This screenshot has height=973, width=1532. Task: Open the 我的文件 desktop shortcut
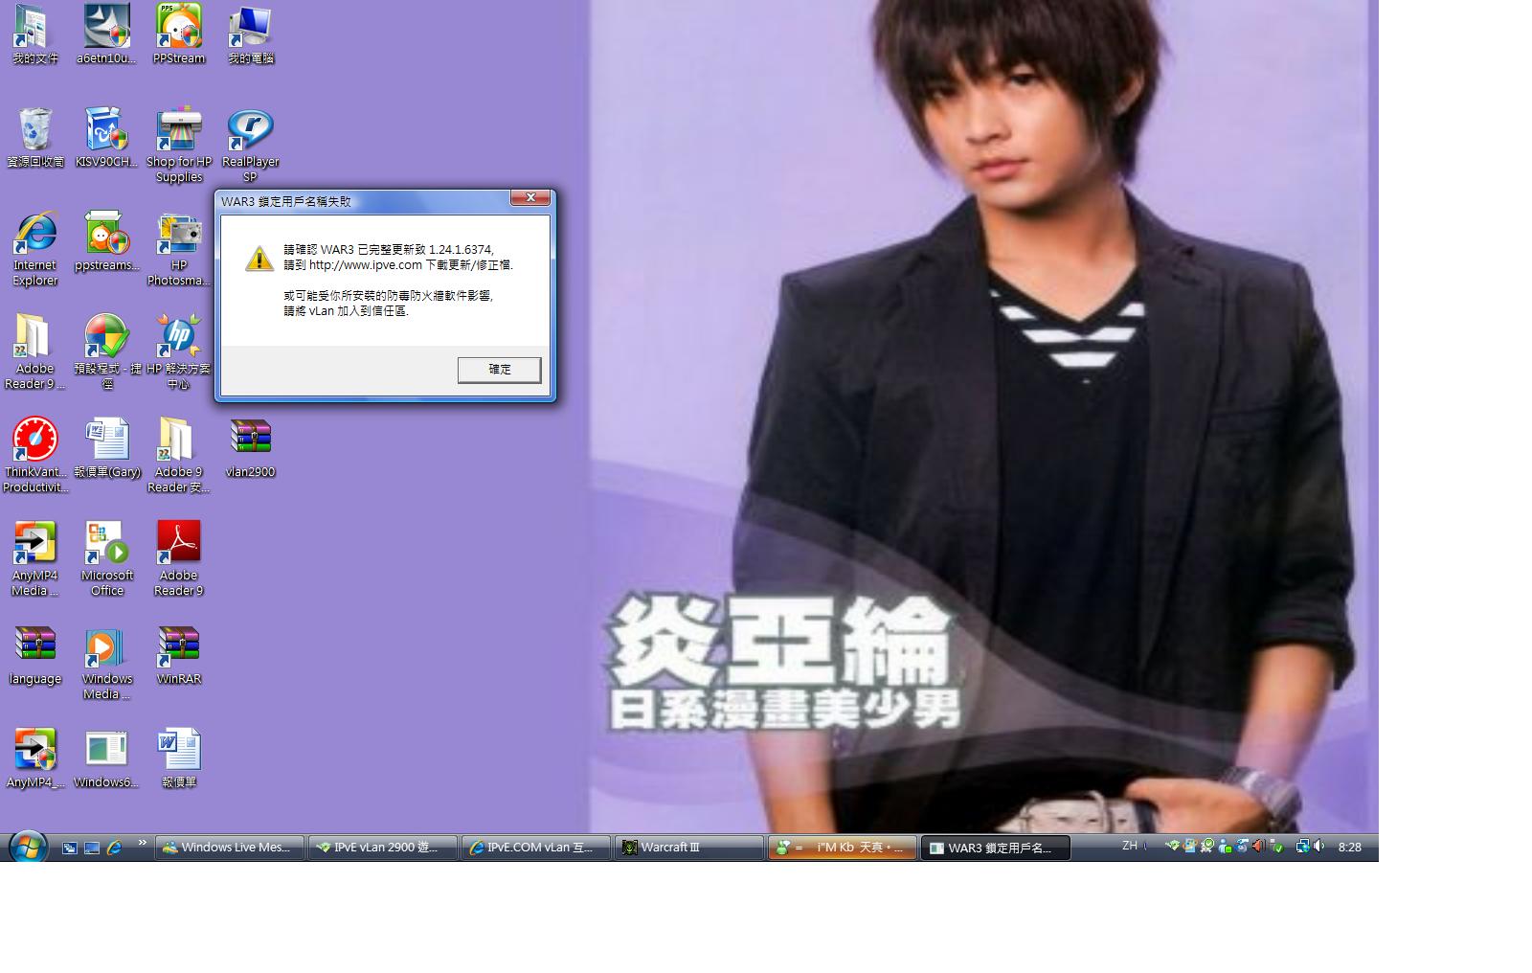[x=34, y=34]
